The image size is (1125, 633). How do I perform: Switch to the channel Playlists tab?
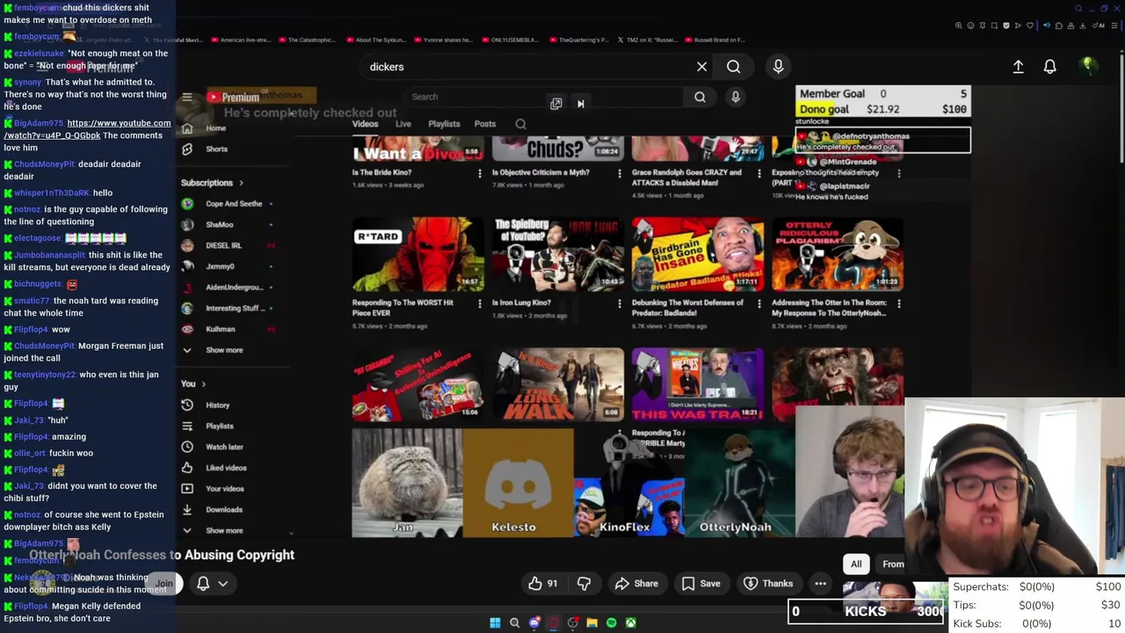click(444, 124)
